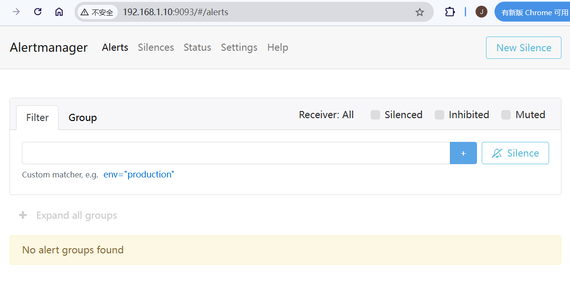The image size is (570, 288).
Task: Open the Chrome profile avatar
Action: point(481,12)
